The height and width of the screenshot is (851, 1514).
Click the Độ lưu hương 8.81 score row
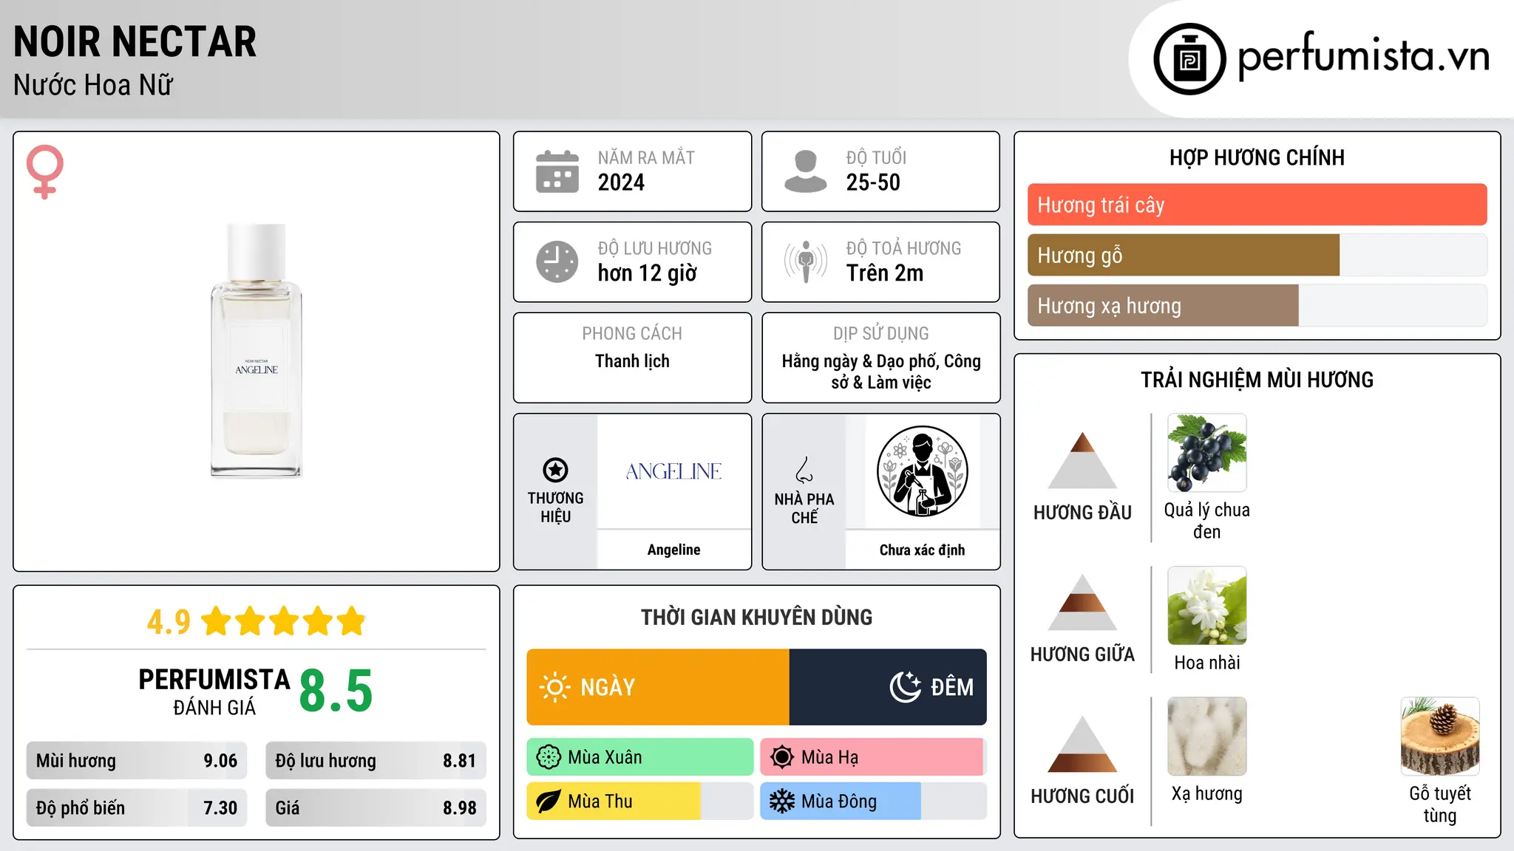coord(376,761)
